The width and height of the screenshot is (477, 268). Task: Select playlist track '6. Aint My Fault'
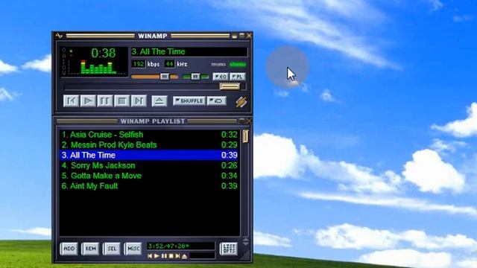(149, 186)
